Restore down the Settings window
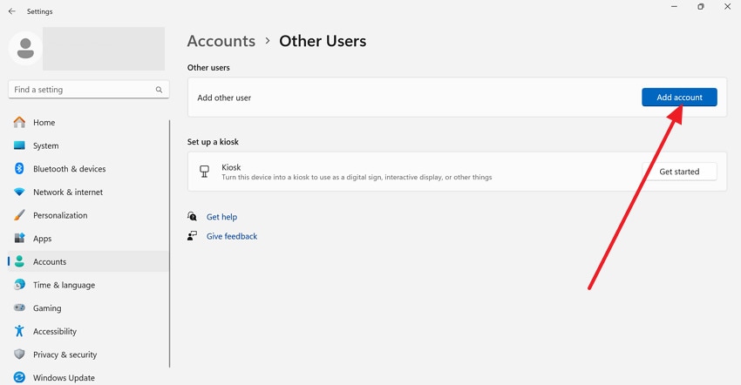The height and width of the screenshot is (385, 741). click(701, 7)
